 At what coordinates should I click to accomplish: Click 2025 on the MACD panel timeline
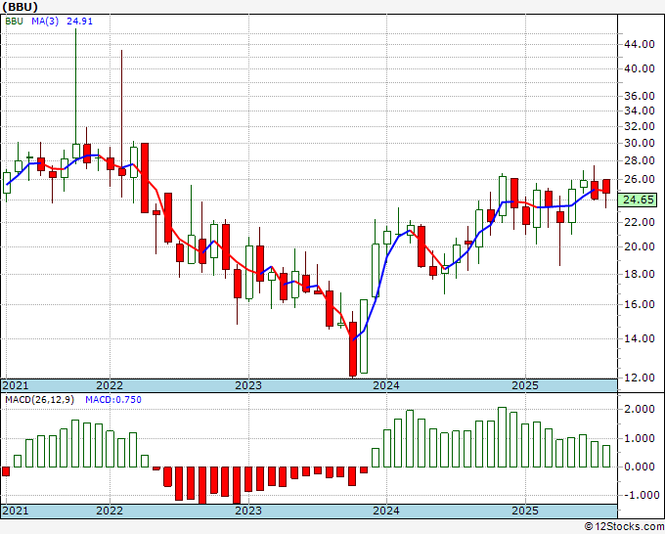point(525,511)
